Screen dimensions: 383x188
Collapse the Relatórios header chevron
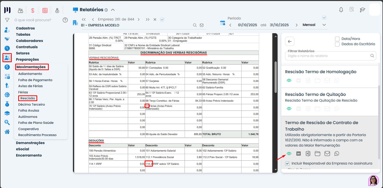click(113, 10)
